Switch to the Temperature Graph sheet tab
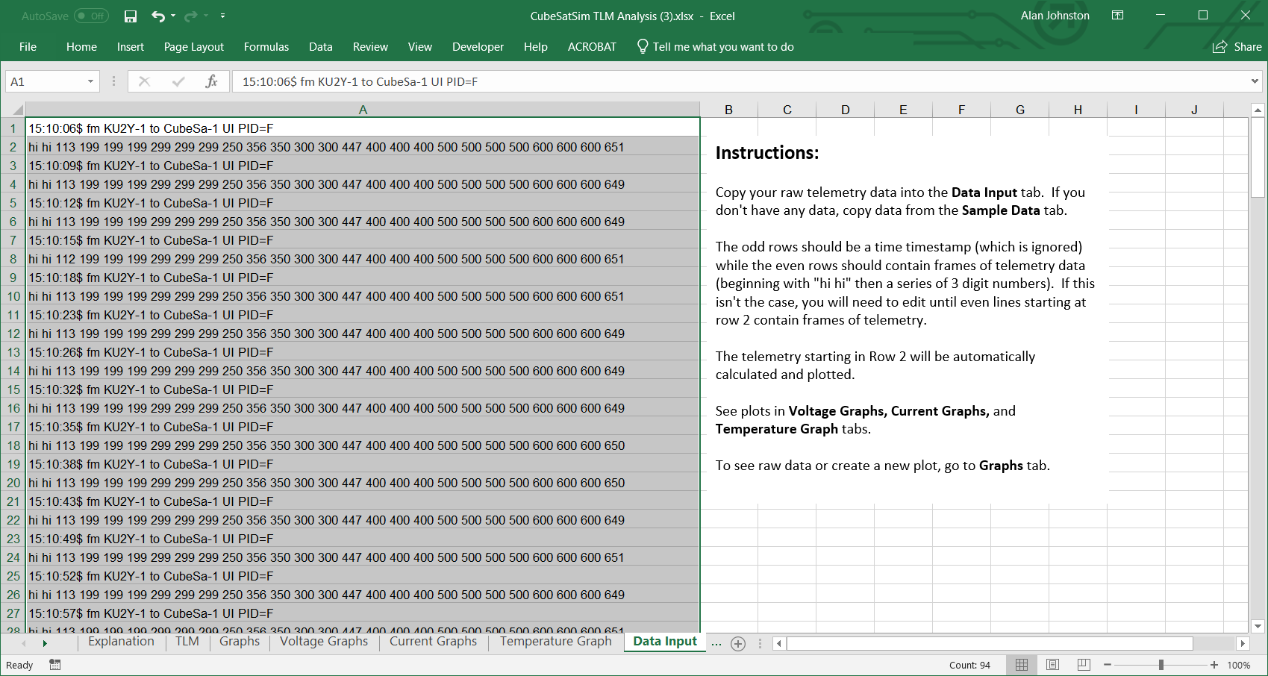Image resolution: width=1268 pixels, height=676 pixels. pyautogui.click(x=556, y=642)
